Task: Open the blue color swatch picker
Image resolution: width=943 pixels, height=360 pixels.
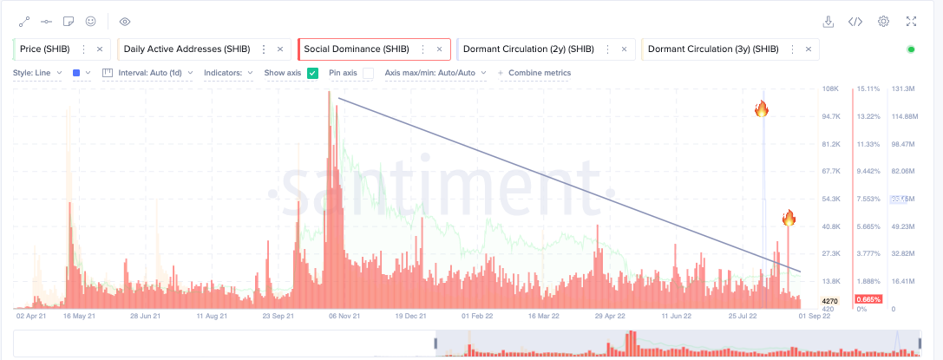Action: click(x=82, y=73)
